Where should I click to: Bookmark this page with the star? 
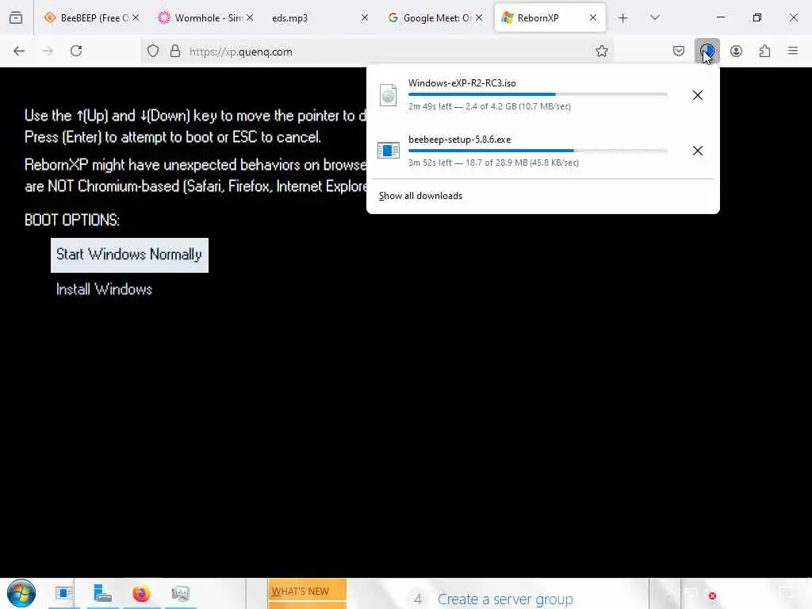pyautogui.click(x=601, y=51)
